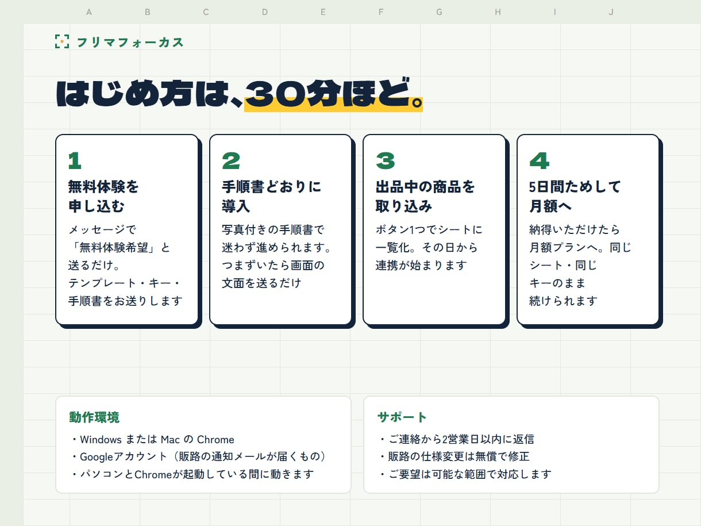701x526 pixels.
Task: Click step number 4 on fourth card
Action: (539, 161)
